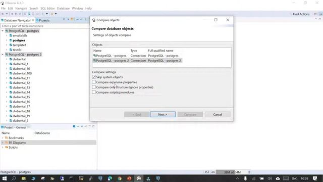The width and height of the screenshot is (323, 182).
Task: Enable Compare scripts/procedures checkbox
Action: (x=94, y=92)
